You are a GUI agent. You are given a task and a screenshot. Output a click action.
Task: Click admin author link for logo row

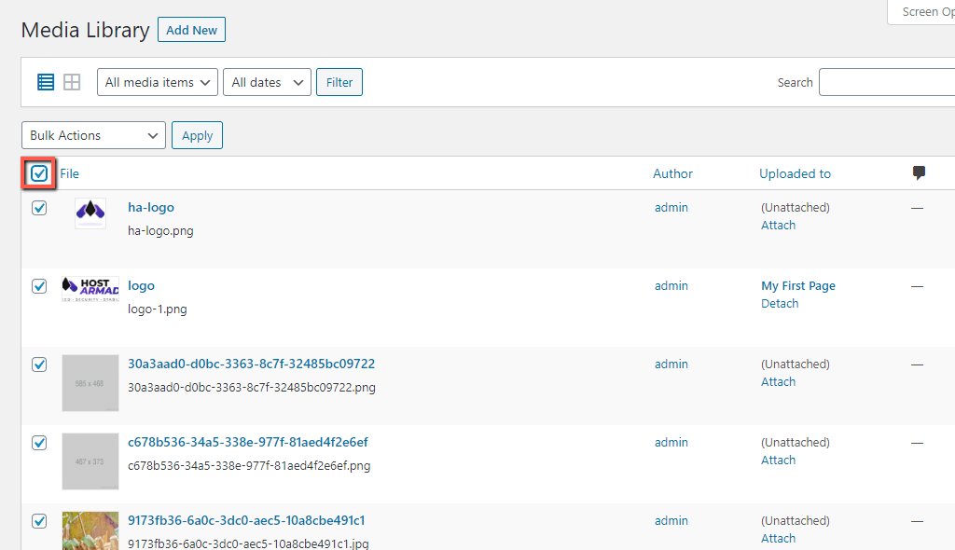point(671,285)
